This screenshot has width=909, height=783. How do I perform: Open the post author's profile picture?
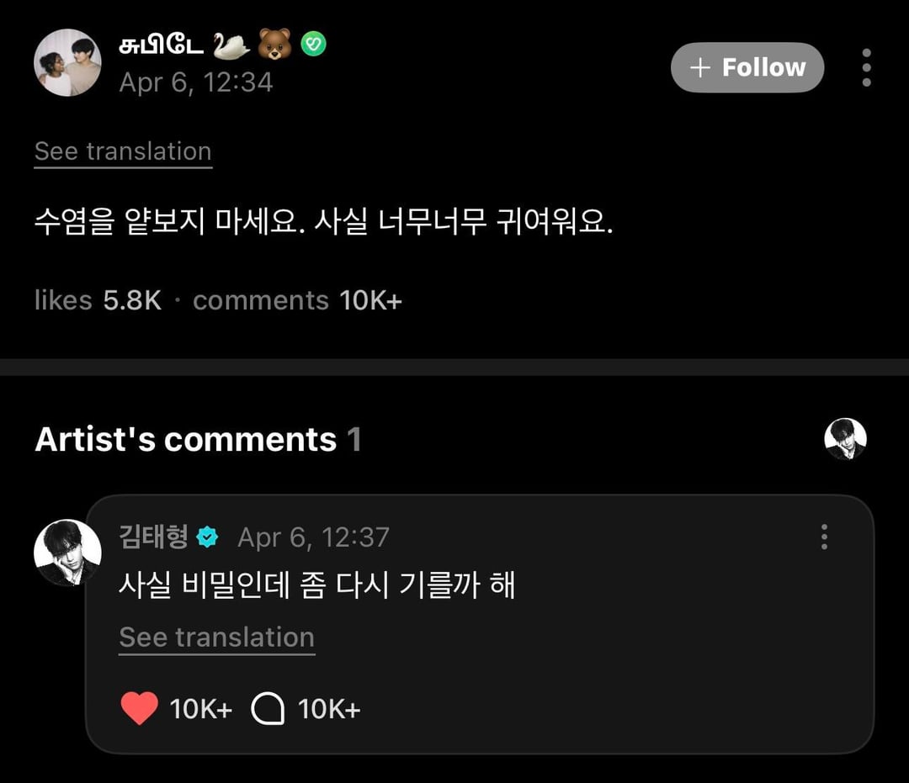tap(67, 62)
